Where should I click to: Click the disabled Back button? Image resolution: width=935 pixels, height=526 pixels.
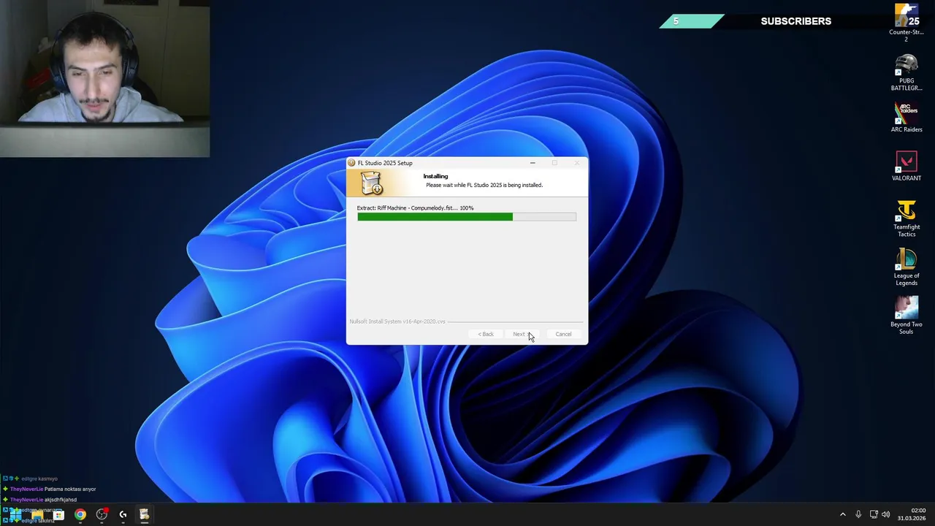coord(486,334)
